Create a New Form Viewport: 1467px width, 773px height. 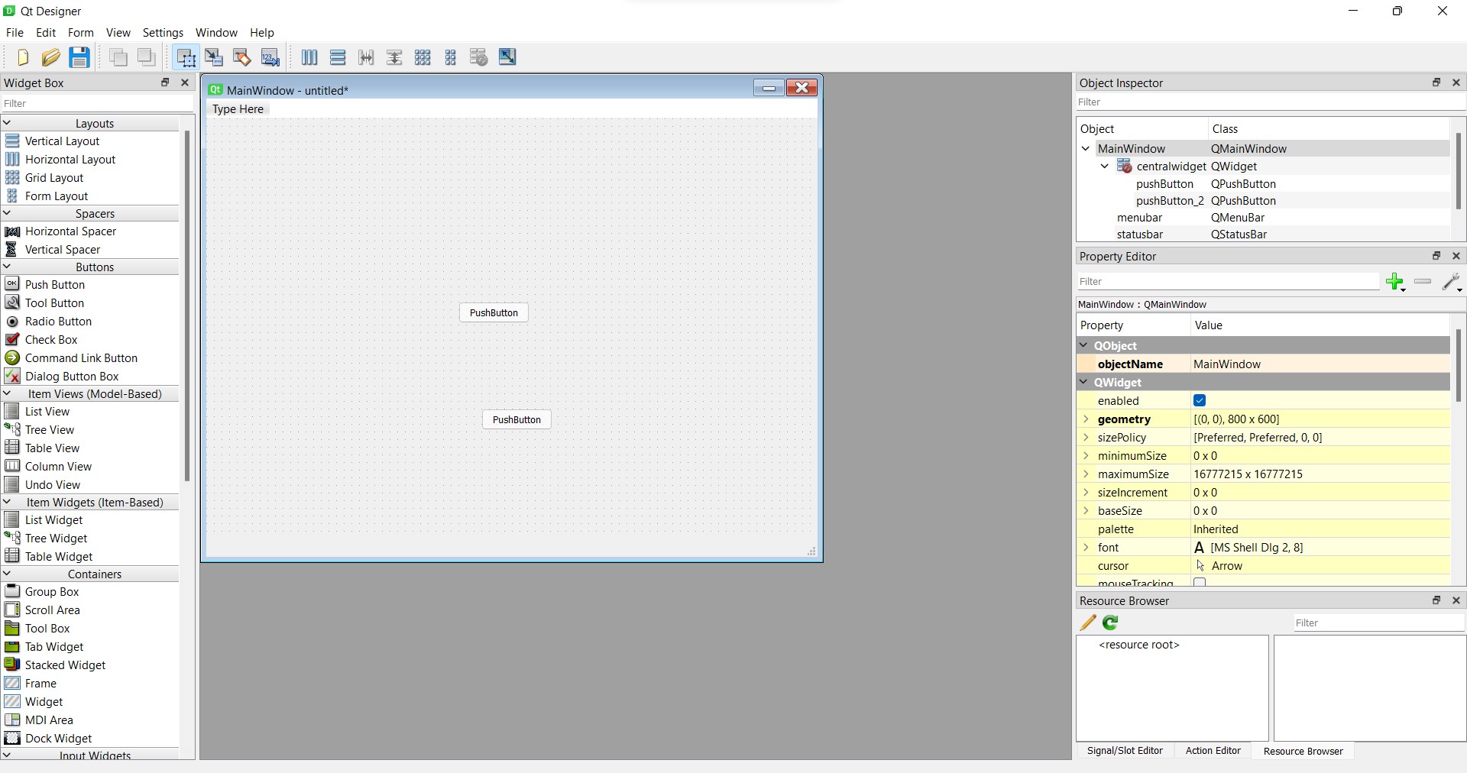click(x=21, y=57)
